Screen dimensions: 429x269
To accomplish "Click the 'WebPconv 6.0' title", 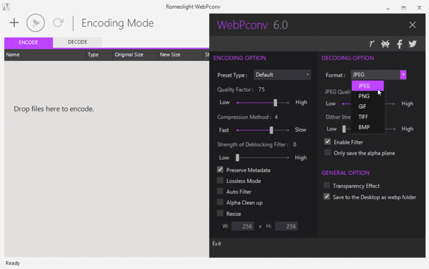I will coord(252,25).
